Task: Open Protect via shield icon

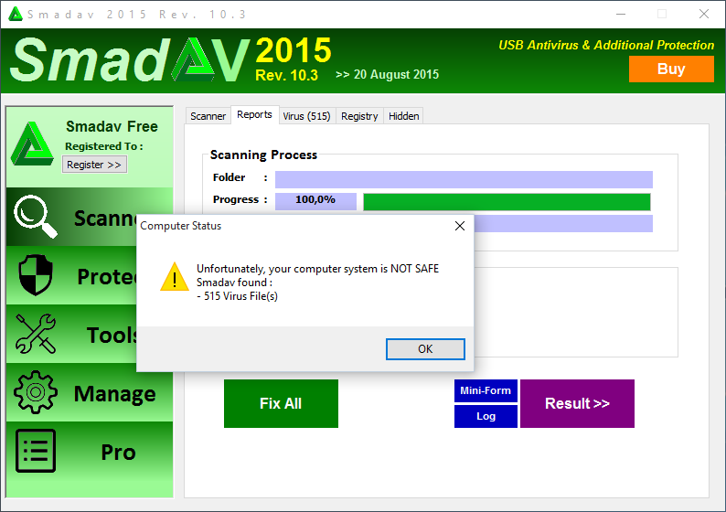Action: pos(36,275)
